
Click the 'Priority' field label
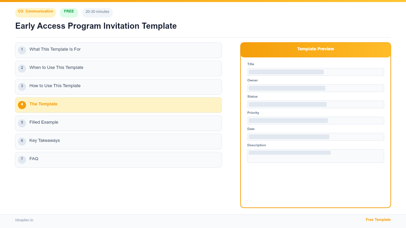coord(253,113)
